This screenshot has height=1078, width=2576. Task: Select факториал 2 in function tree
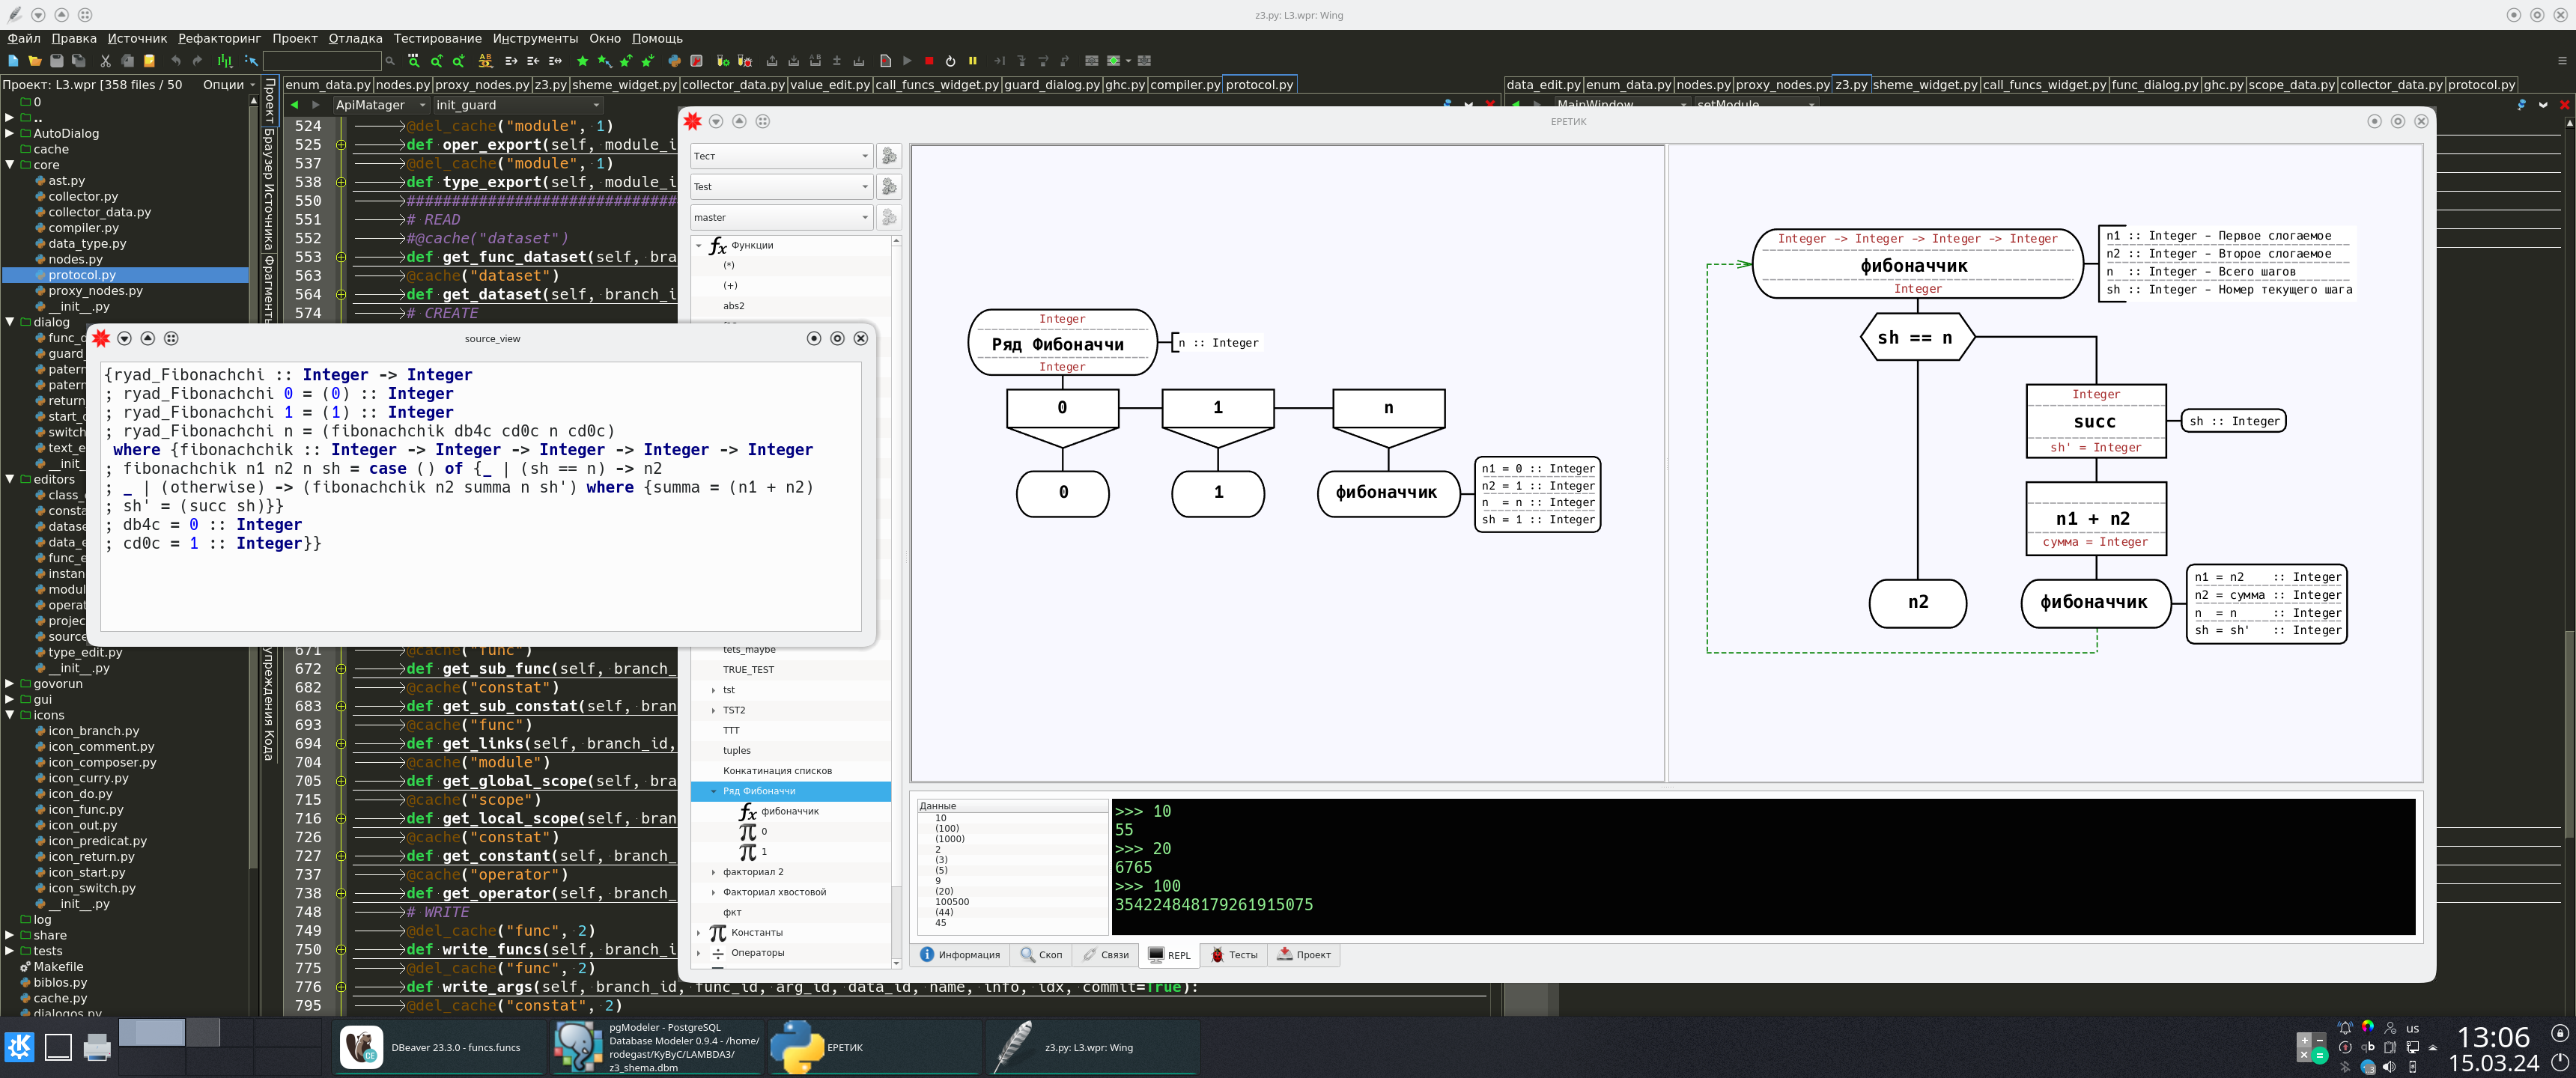pyautogui.click(x=753, y=872)
